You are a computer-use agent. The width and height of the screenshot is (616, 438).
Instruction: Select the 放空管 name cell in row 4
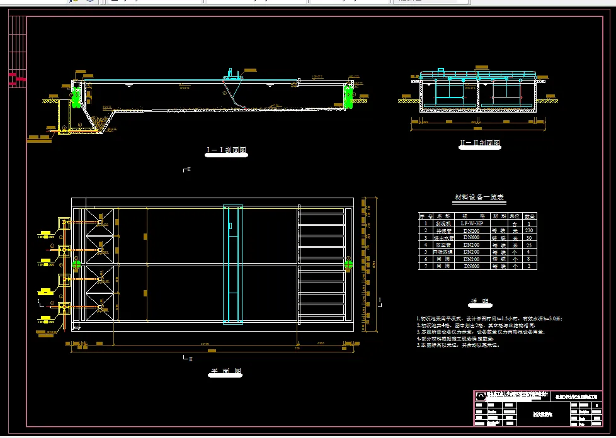443,245
